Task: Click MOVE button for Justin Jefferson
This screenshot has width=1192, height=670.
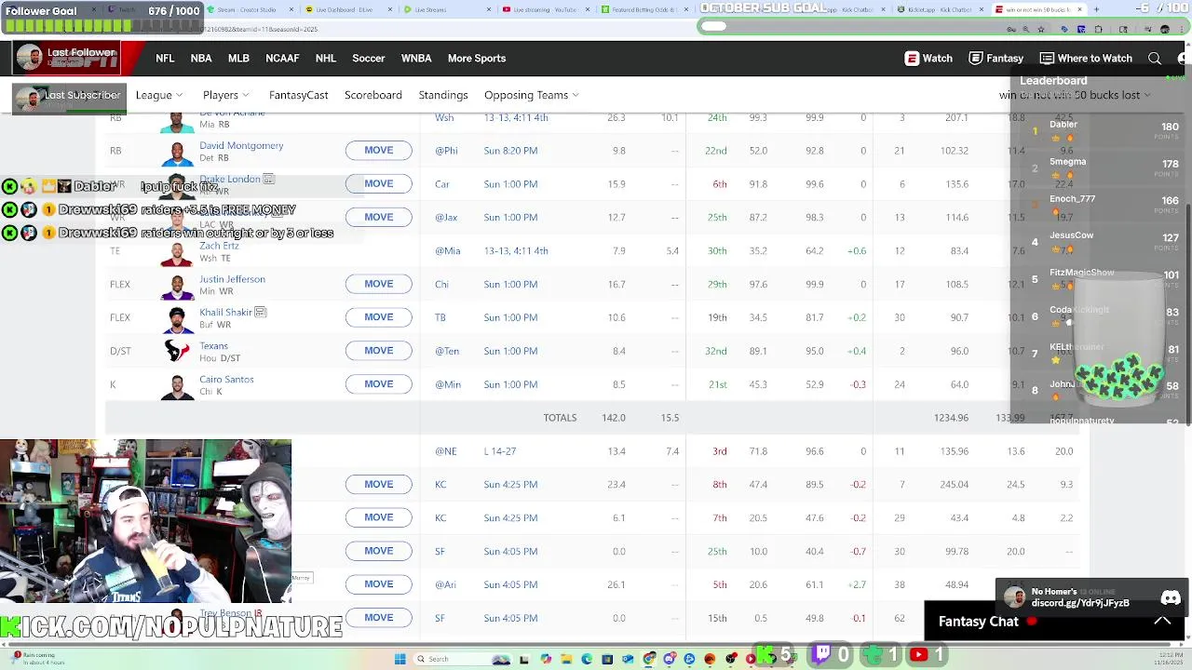Action: click(379, 284)
